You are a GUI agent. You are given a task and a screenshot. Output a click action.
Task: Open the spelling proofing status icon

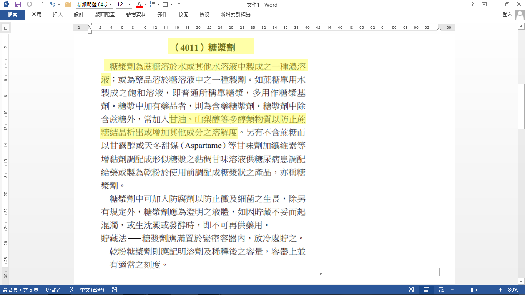click(x=70, y=290)
